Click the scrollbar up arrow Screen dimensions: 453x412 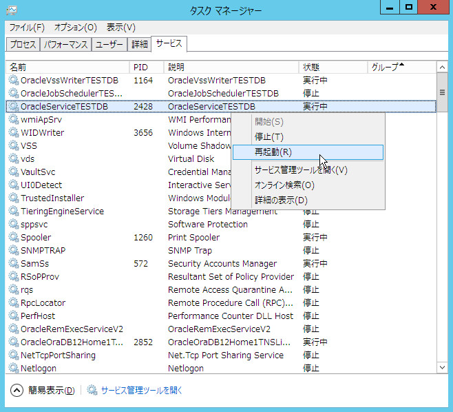pos(442,68)
